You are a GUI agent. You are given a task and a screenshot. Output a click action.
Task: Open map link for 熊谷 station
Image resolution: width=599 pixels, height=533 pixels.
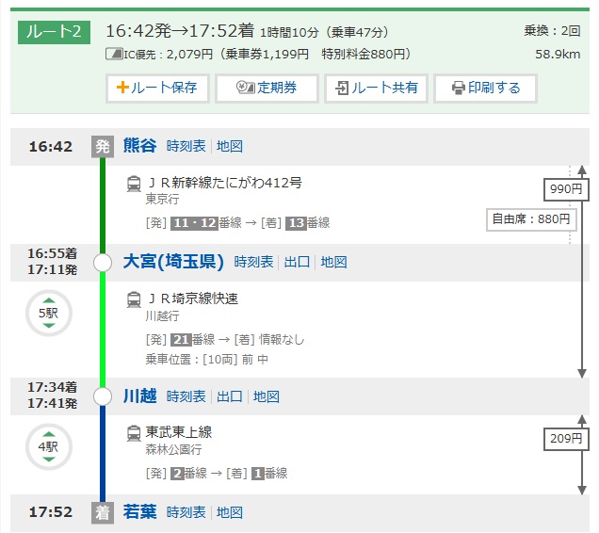pos(230,146)
